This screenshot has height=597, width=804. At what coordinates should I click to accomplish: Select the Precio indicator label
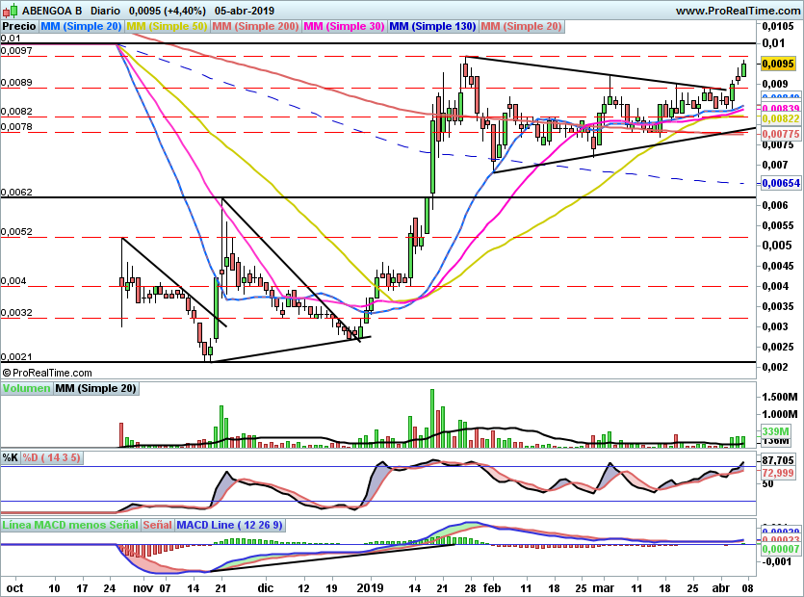click(19, 26)
